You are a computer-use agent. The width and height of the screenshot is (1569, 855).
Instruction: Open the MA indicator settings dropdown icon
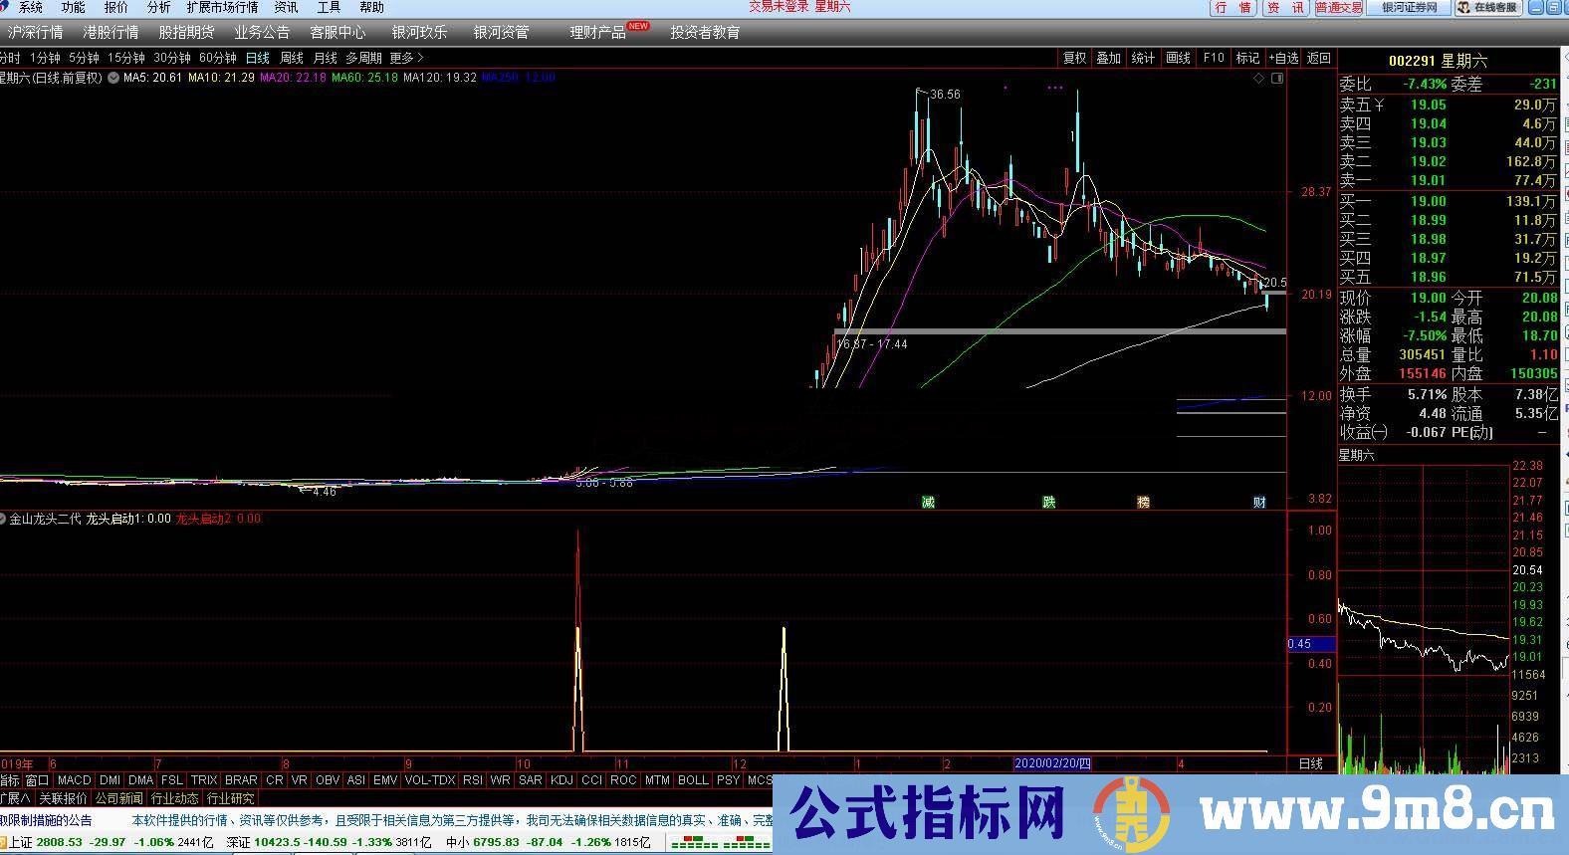113,77
